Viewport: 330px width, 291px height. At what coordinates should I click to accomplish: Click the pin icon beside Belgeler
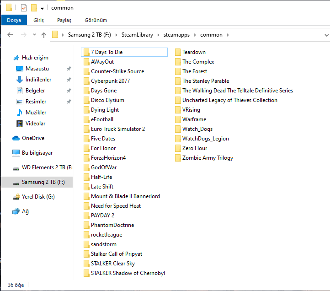(x=69, y=91)
